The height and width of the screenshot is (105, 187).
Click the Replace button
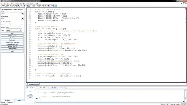click(x=12, y=38)
